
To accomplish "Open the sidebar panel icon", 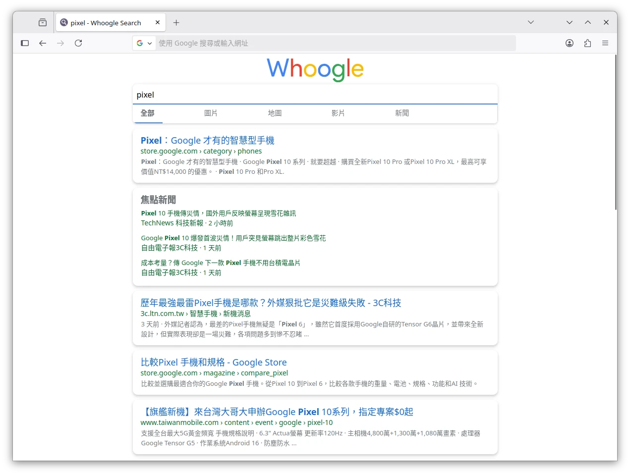I will (x=25, y=43).
